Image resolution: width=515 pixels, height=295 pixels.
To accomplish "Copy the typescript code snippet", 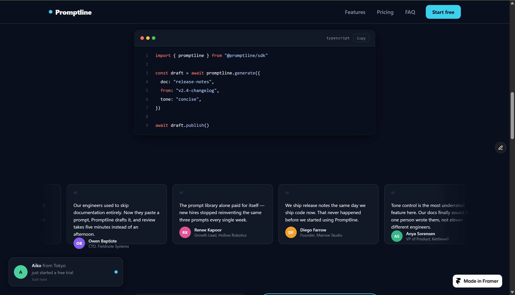I will tap(361, 38).
